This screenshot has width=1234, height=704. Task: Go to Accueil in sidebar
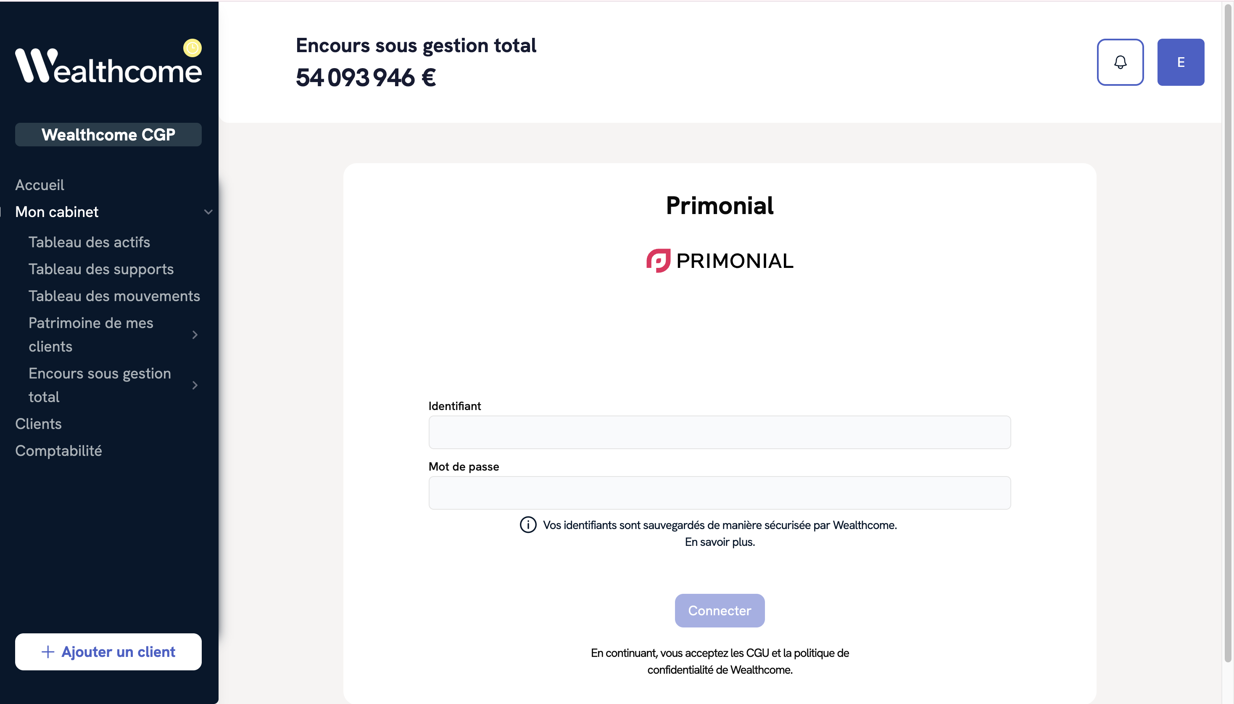pyautogui.click(x=40, y=185)
